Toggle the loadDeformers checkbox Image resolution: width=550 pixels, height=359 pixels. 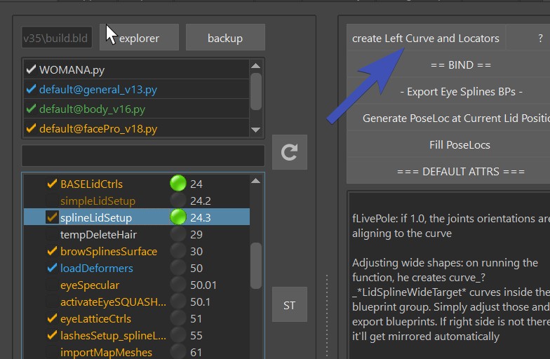coord(52,268)
